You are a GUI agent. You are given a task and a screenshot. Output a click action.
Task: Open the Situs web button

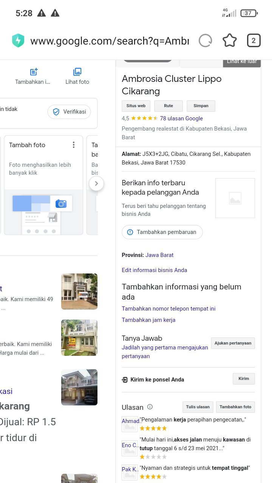136,106
